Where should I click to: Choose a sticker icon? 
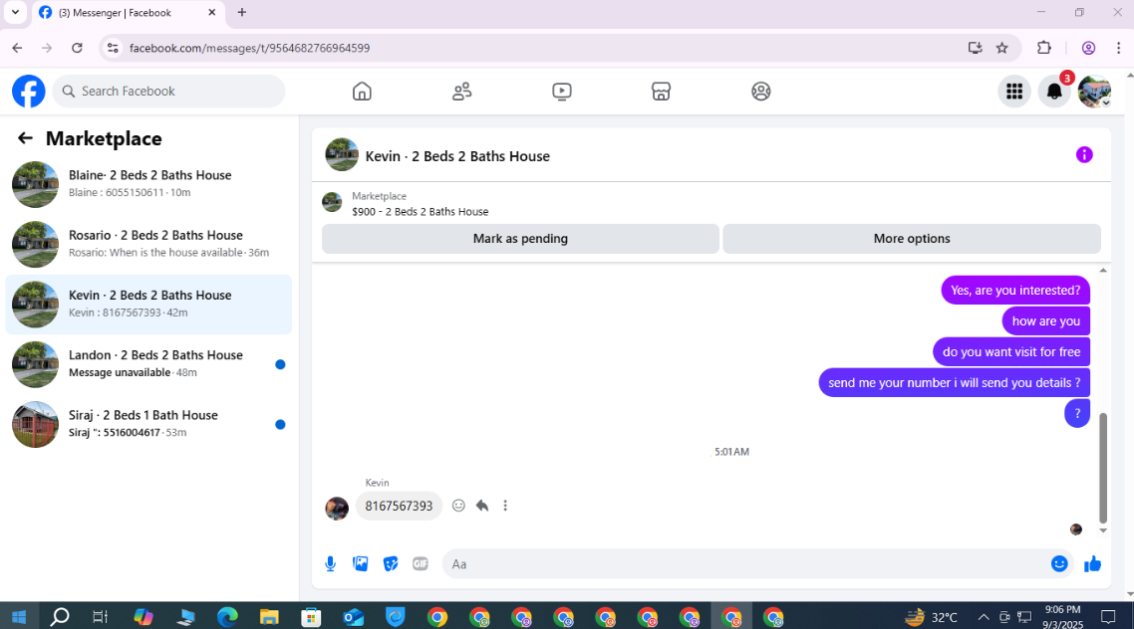point(391,564)
